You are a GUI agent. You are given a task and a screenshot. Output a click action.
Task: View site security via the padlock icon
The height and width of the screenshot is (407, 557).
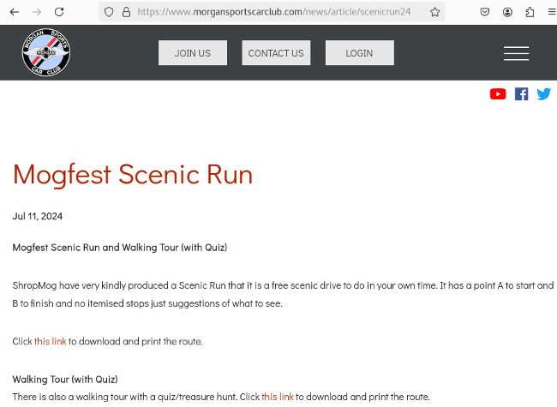(x=126, y=12)
